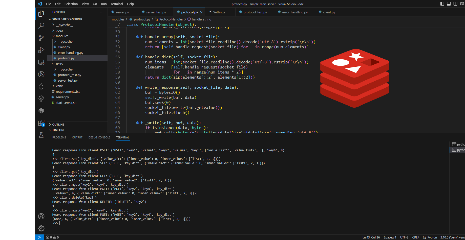Collapse the modules folder
This screenshot has width=465, height=240.
tap(62, 36)
